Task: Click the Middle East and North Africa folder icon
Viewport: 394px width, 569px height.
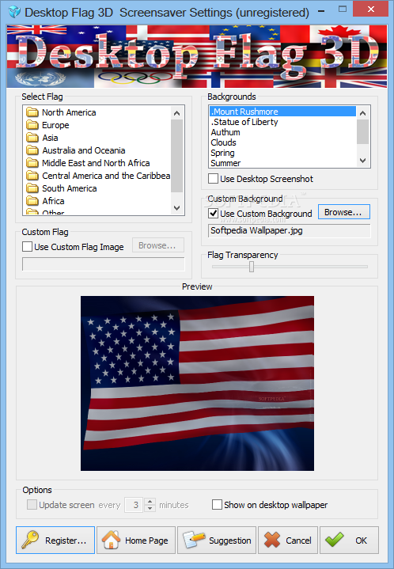Action: click(x=32, y=163)
